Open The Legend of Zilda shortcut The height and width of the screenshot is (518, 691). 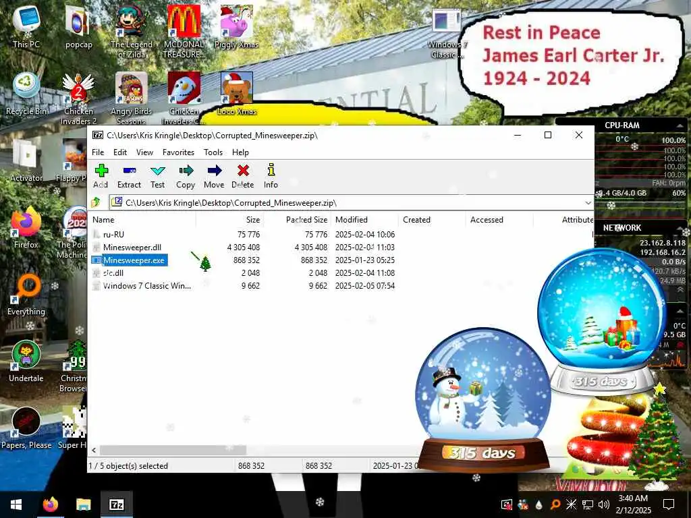131,32
